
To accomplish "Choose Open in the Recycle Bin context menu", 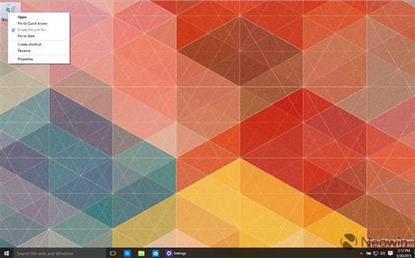I will click(39, 17).
